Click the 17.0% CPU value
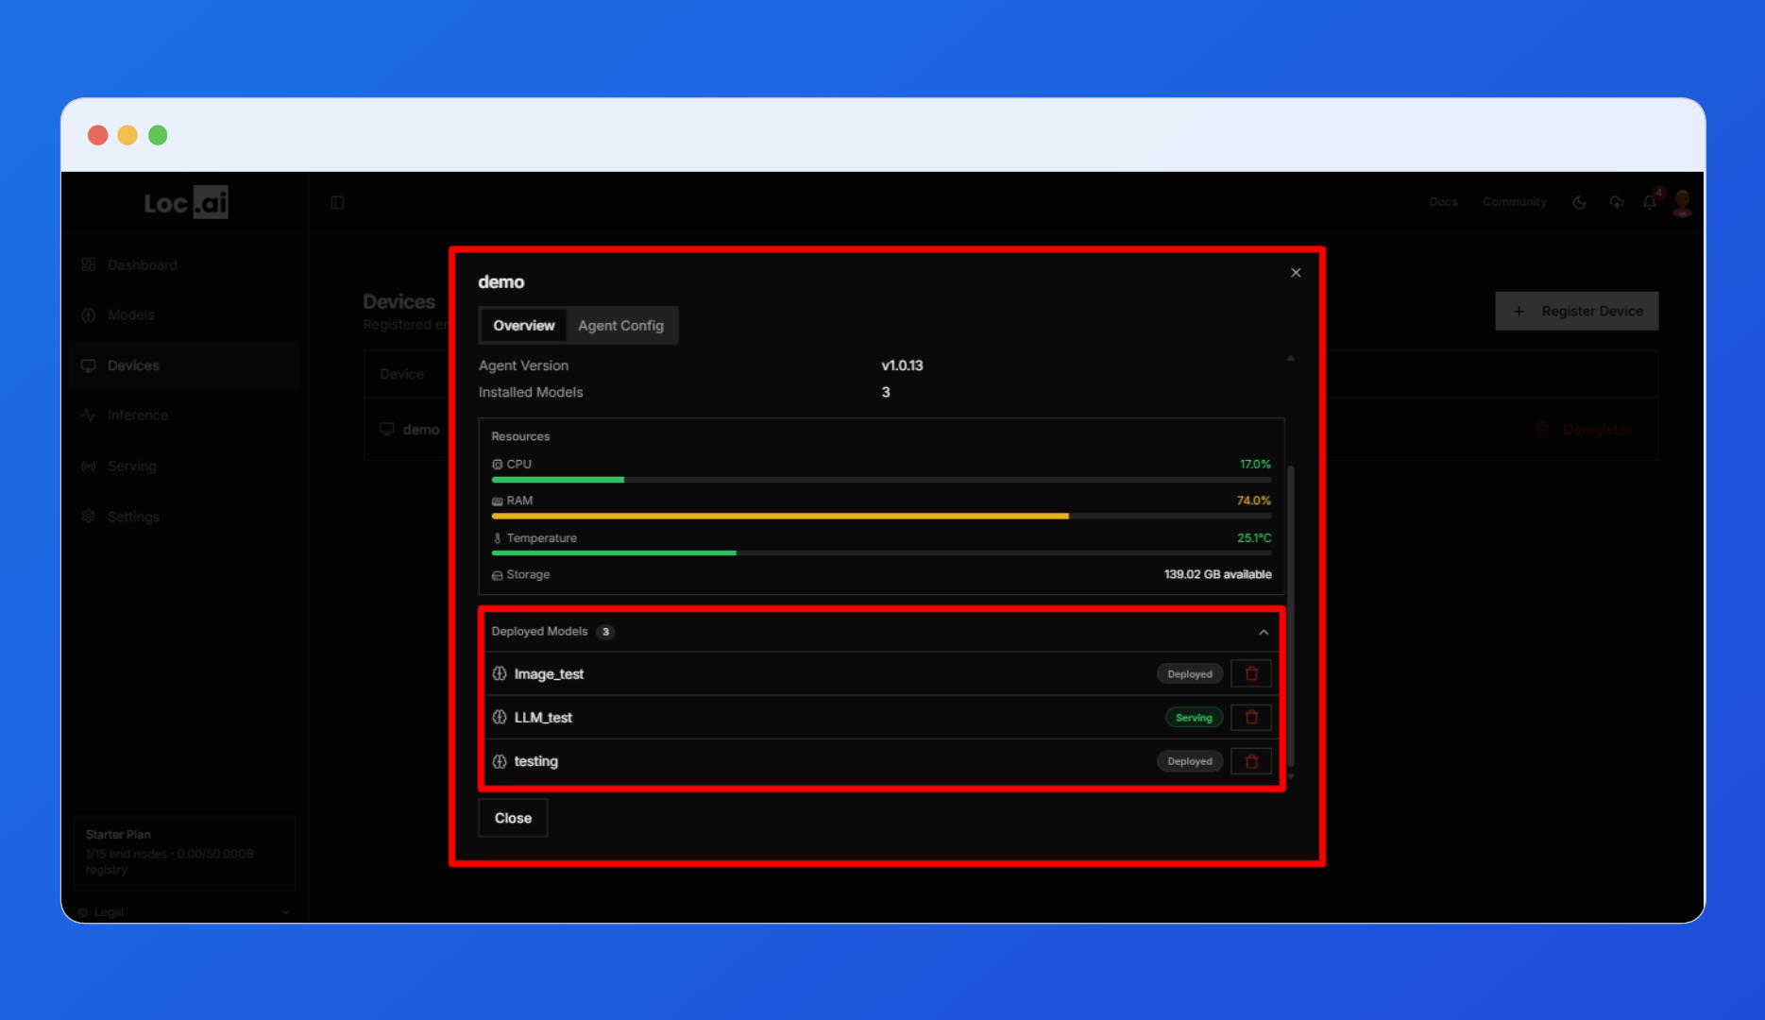The height and width of the screenshot is (1020, 1765). point(1255,465)
